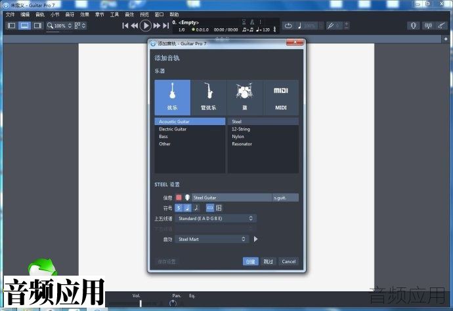Screen dimensions: 453x311
Task: Open the page layout view dropdown
Action: (x=80, y=26)
